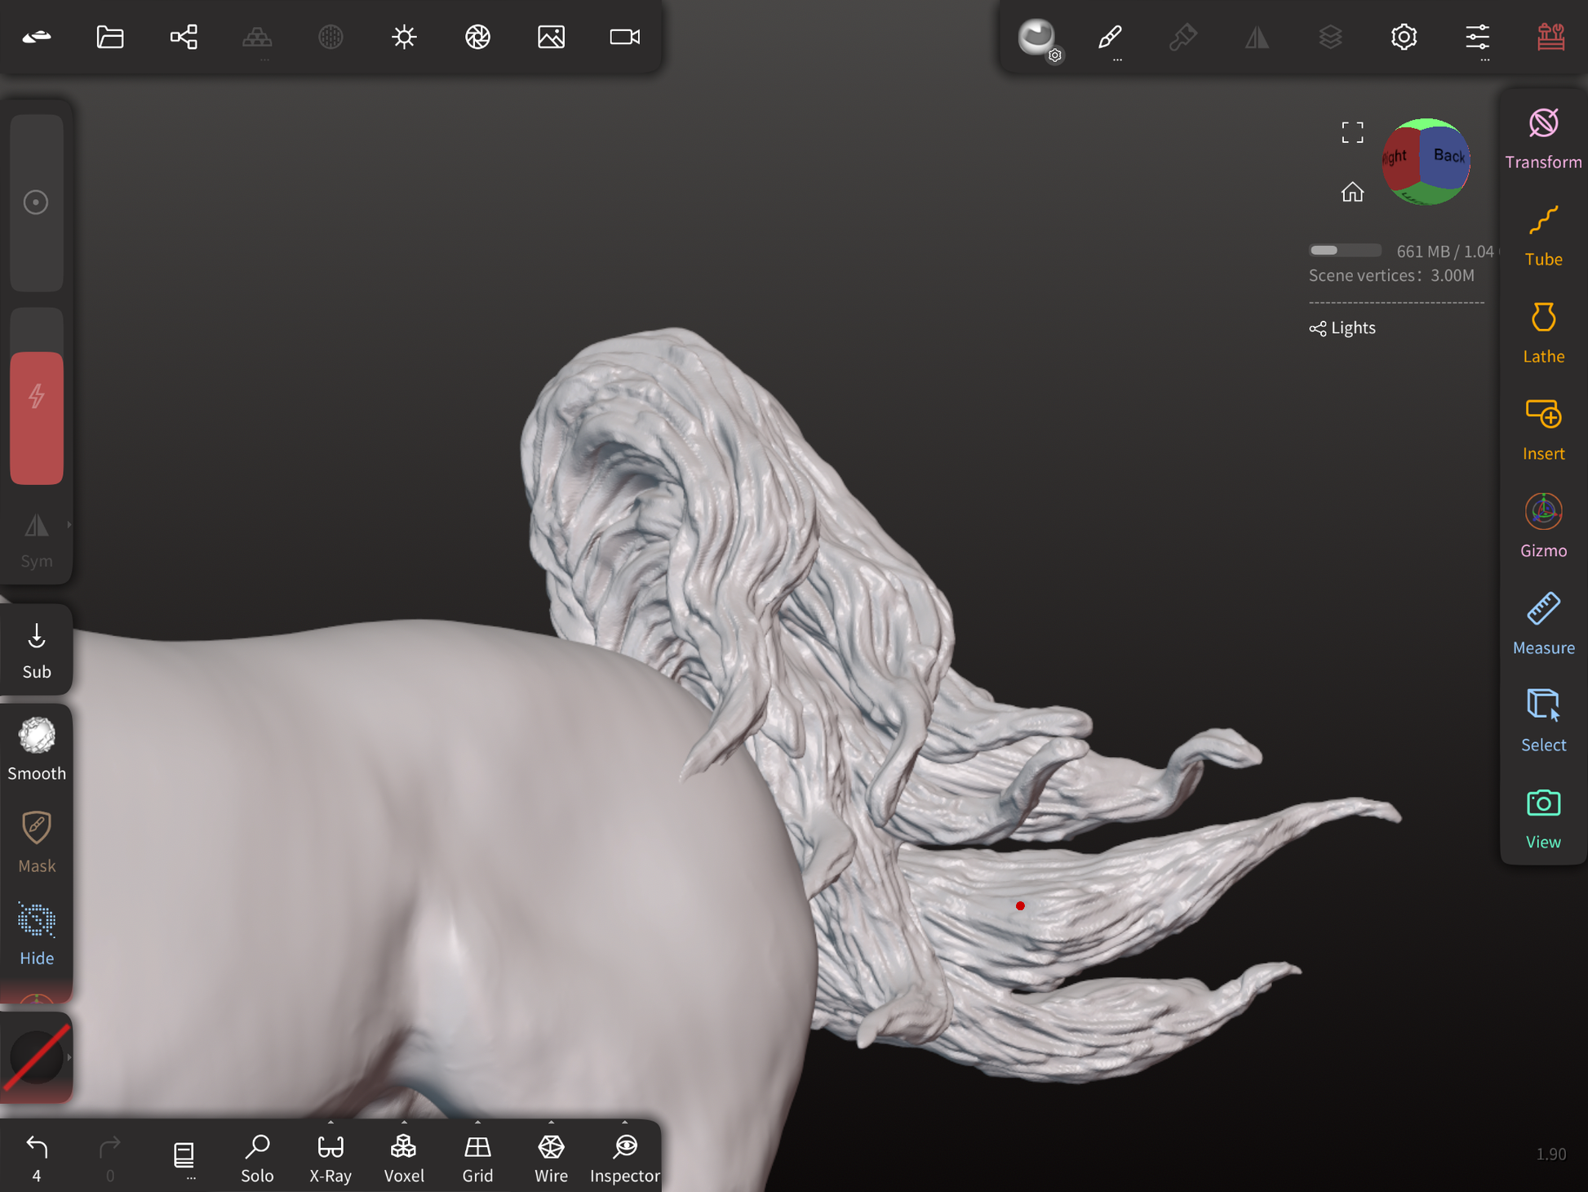Screen dimensions: 1588x1192
Task: Open the lighting menu
Action: [x=404, y=37]
